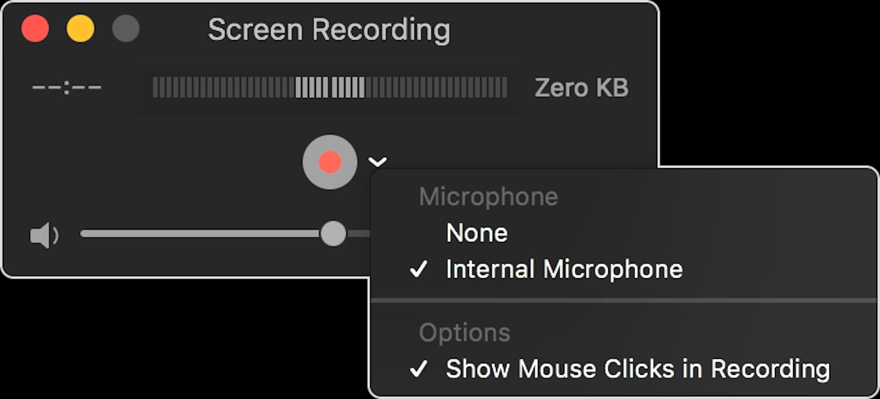Select Internal Microphone as input source
This screenshot has width=880, height=399.
coord(565,269)
